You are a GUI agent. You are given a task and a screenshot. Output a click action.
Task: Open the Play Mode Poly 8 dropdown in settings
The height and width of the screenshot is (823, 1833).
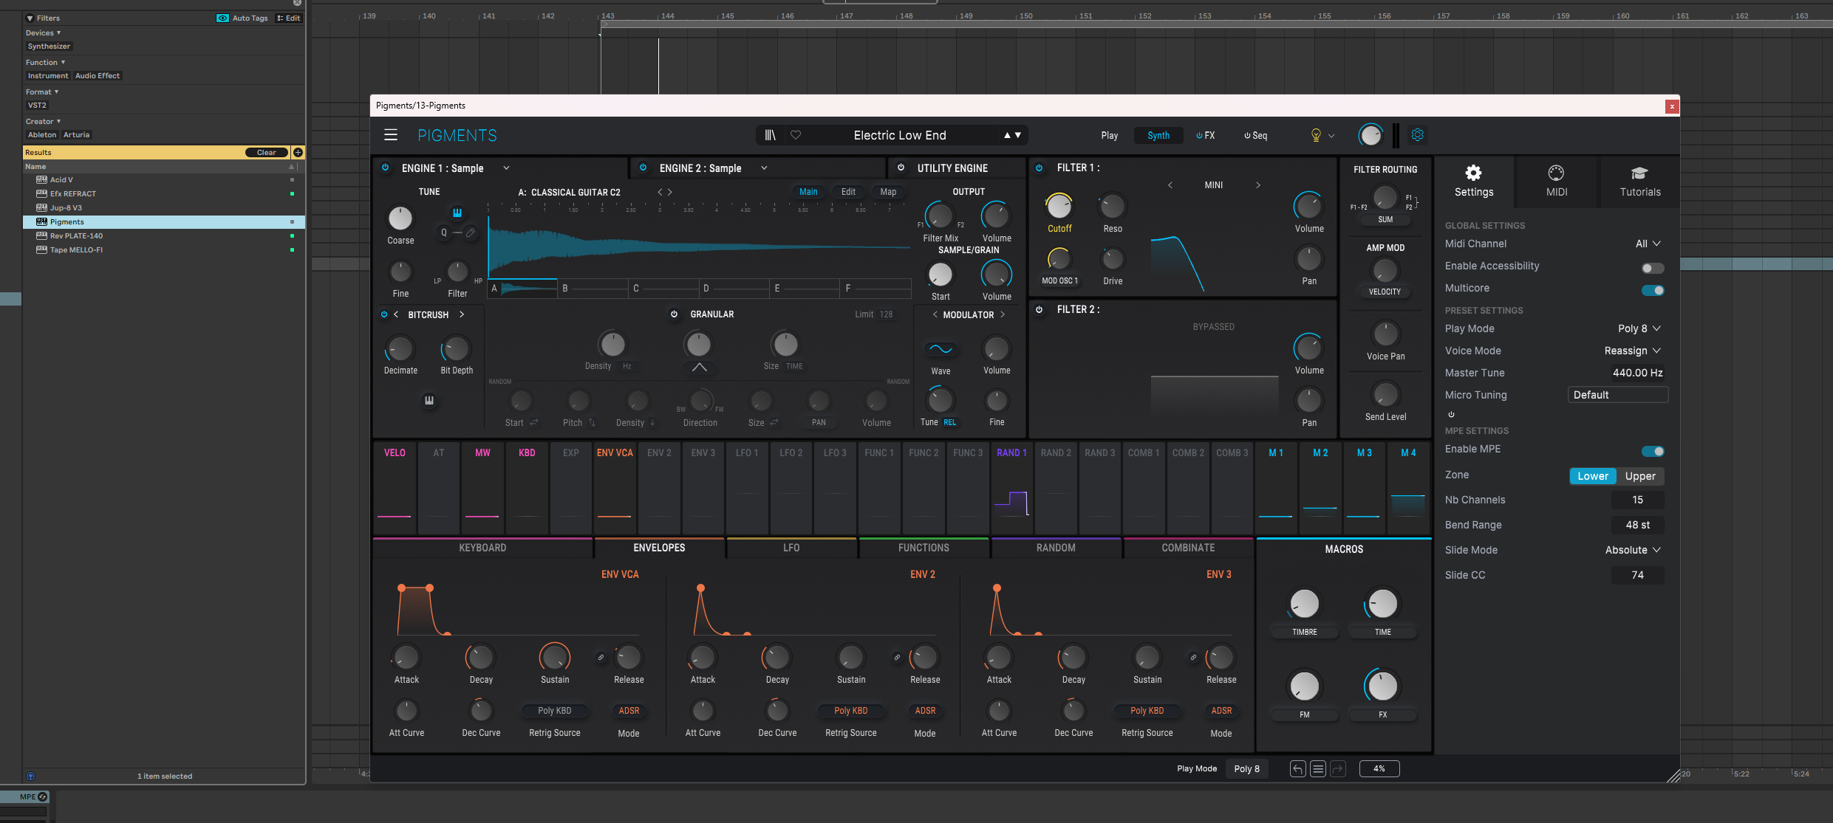(1639, 328)
